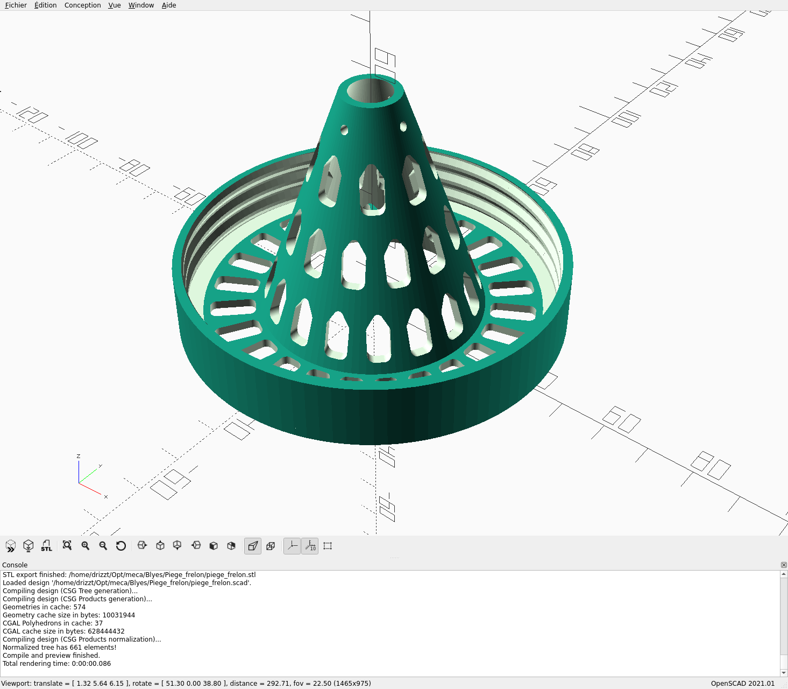Open the Vue menu
The height and width of the screenshot is (689, 788).
coord(115,5)
